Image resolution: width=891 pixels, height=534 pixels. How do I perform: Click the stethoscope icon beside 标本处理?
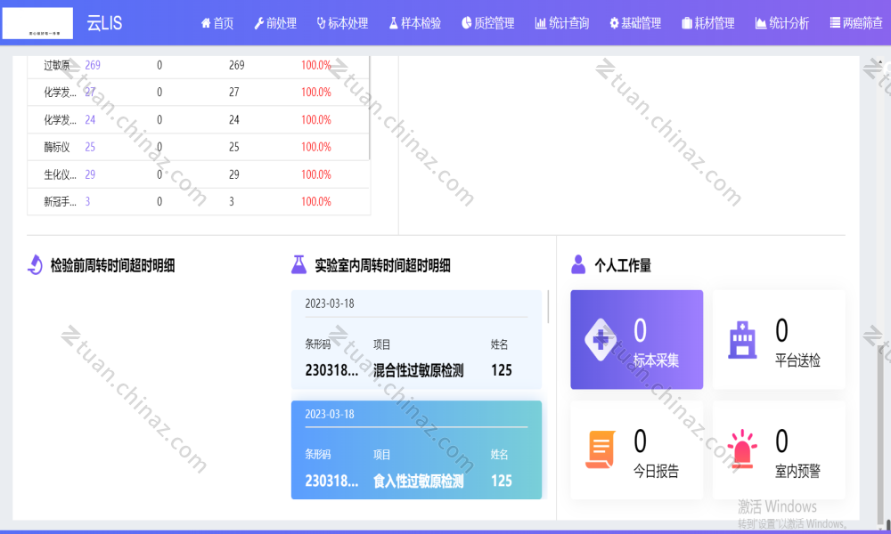321,23
